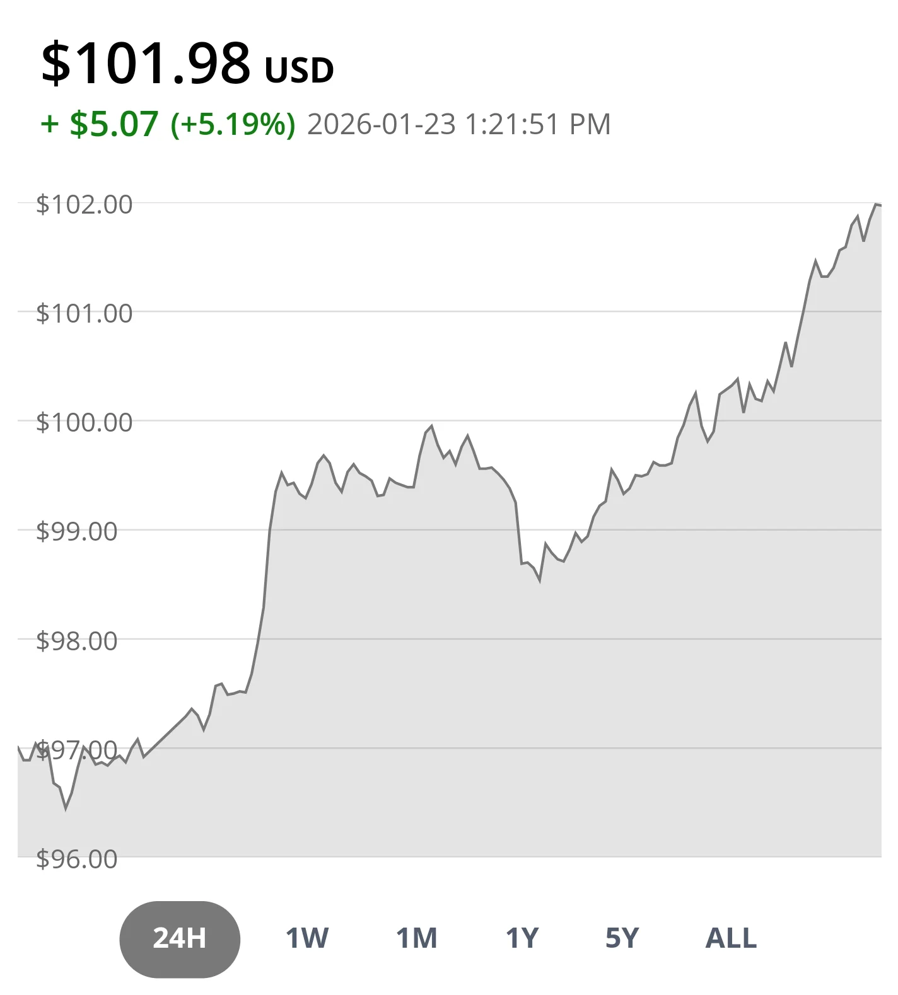Select the ALL time range
Image resolution: width=898 pixels, height=995 pixels.
coord(731,938)
